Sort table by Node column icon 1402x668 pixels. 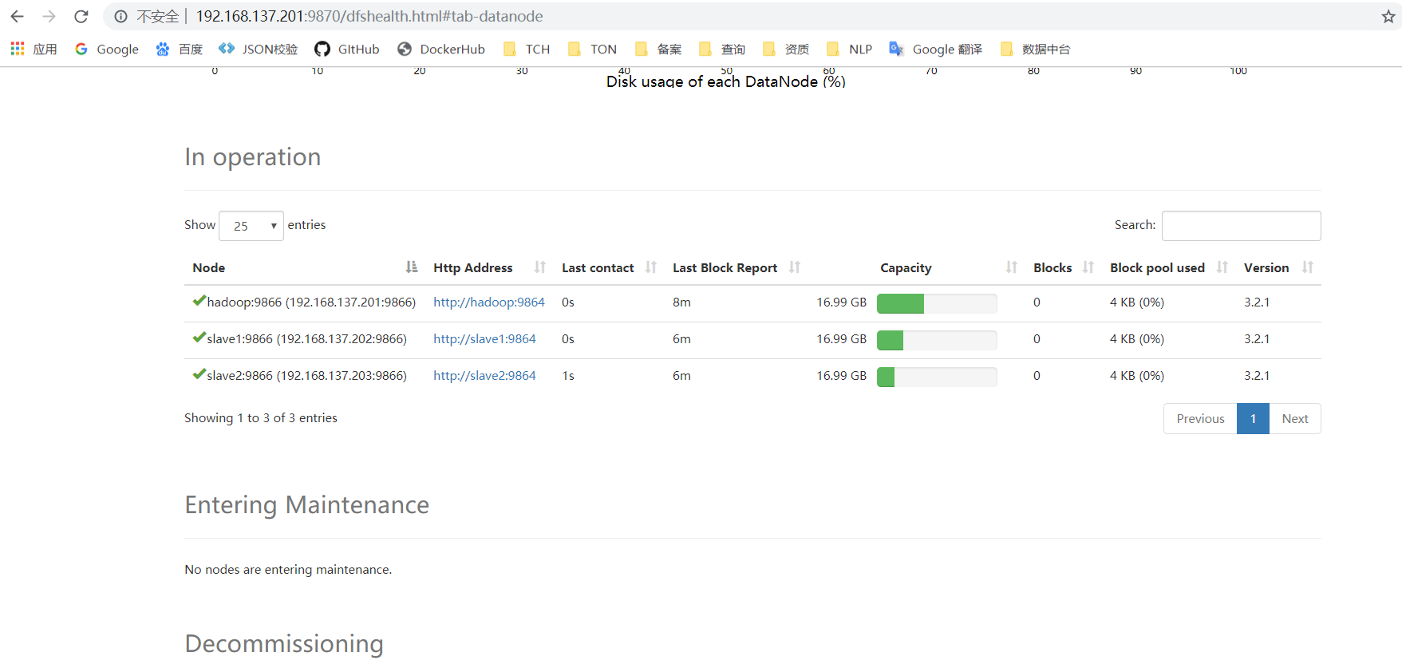(412, 267)
